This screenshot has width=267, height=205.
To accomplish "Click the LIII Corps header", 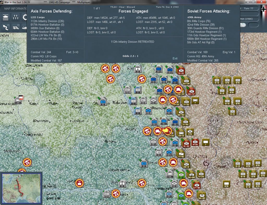I will click(x=38, y=17).
